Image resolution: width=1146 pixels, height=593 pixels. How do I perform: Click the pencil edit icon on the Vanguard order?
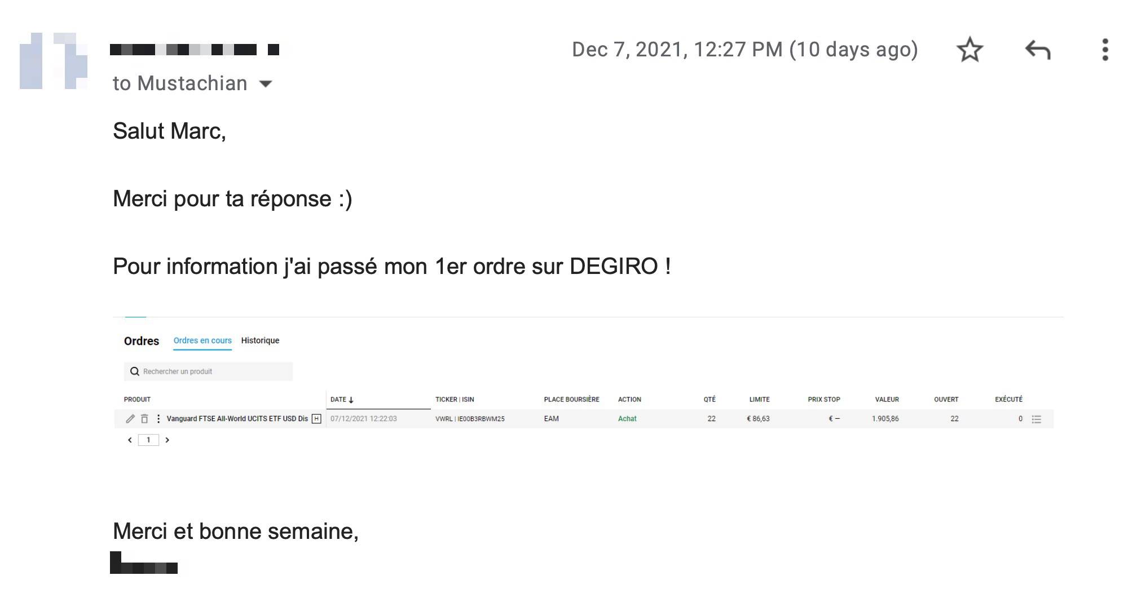[x=130, y=419]
